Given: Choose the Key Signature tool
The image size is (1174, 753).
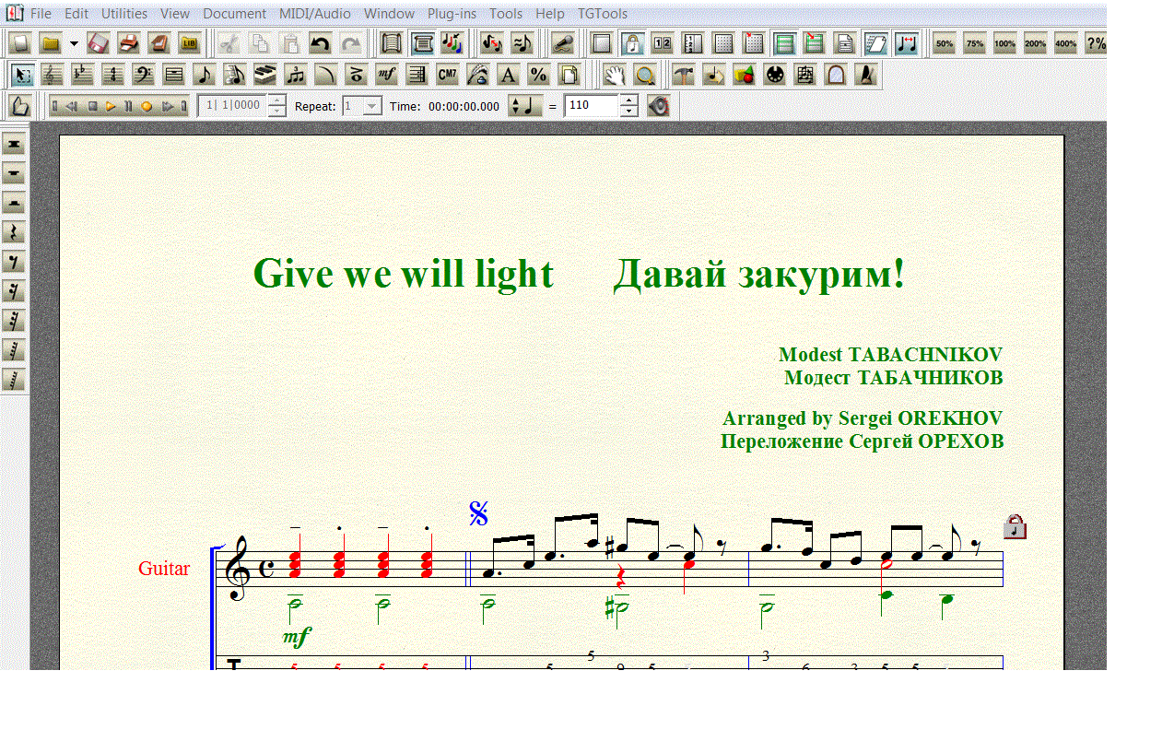Looking at the screenshot, I should [82, 75].
